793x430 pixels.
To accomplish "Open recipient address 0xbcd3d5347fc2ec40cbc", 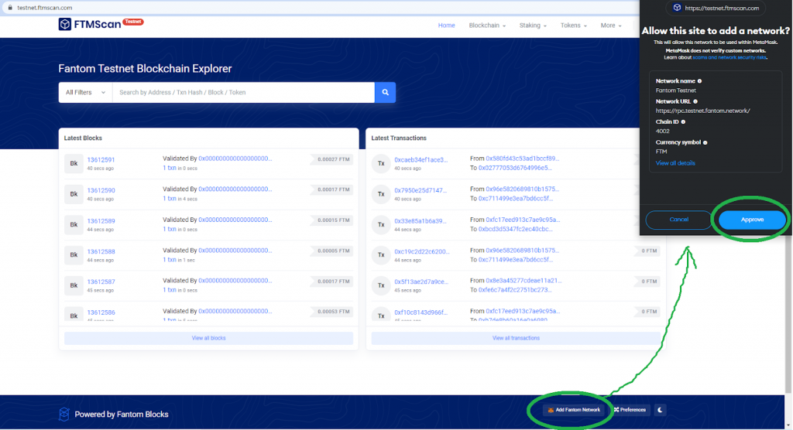I will 515,229.
